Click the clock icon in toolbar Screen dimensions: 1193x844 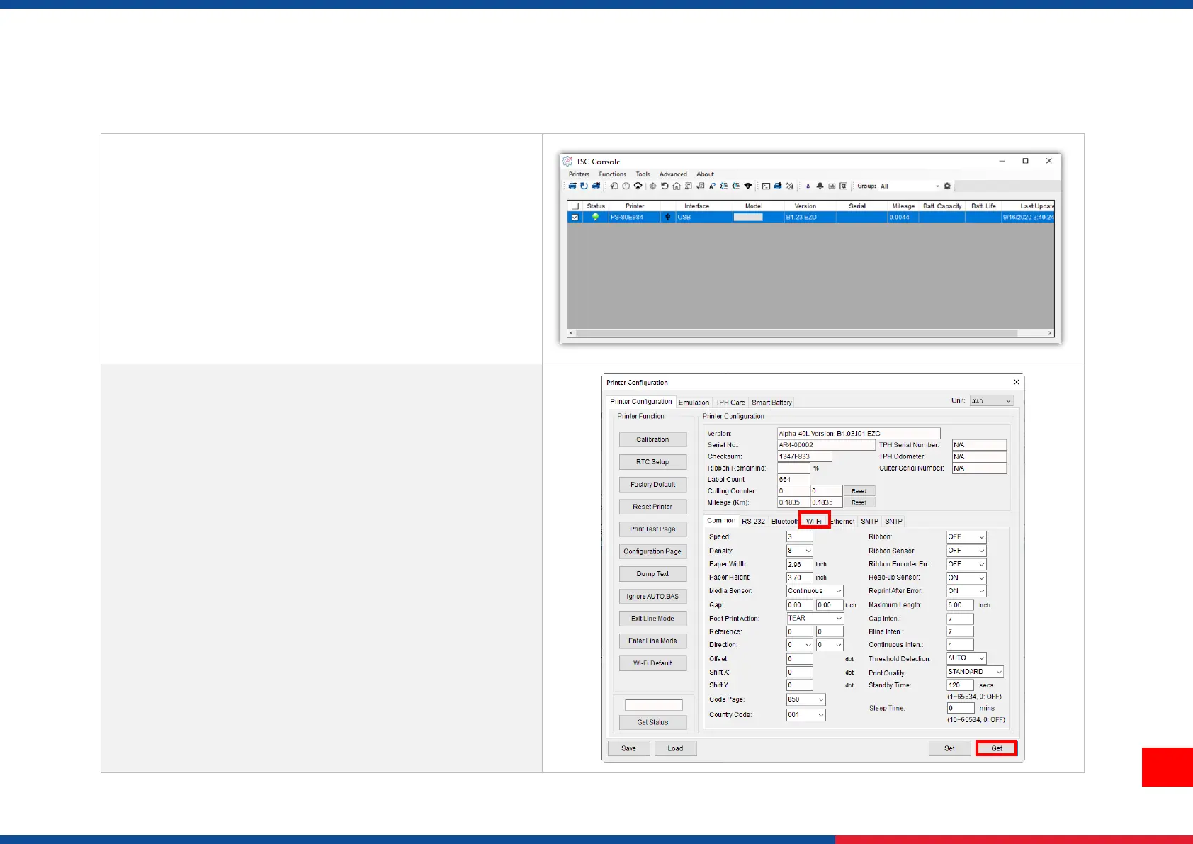tap(626, 186)
